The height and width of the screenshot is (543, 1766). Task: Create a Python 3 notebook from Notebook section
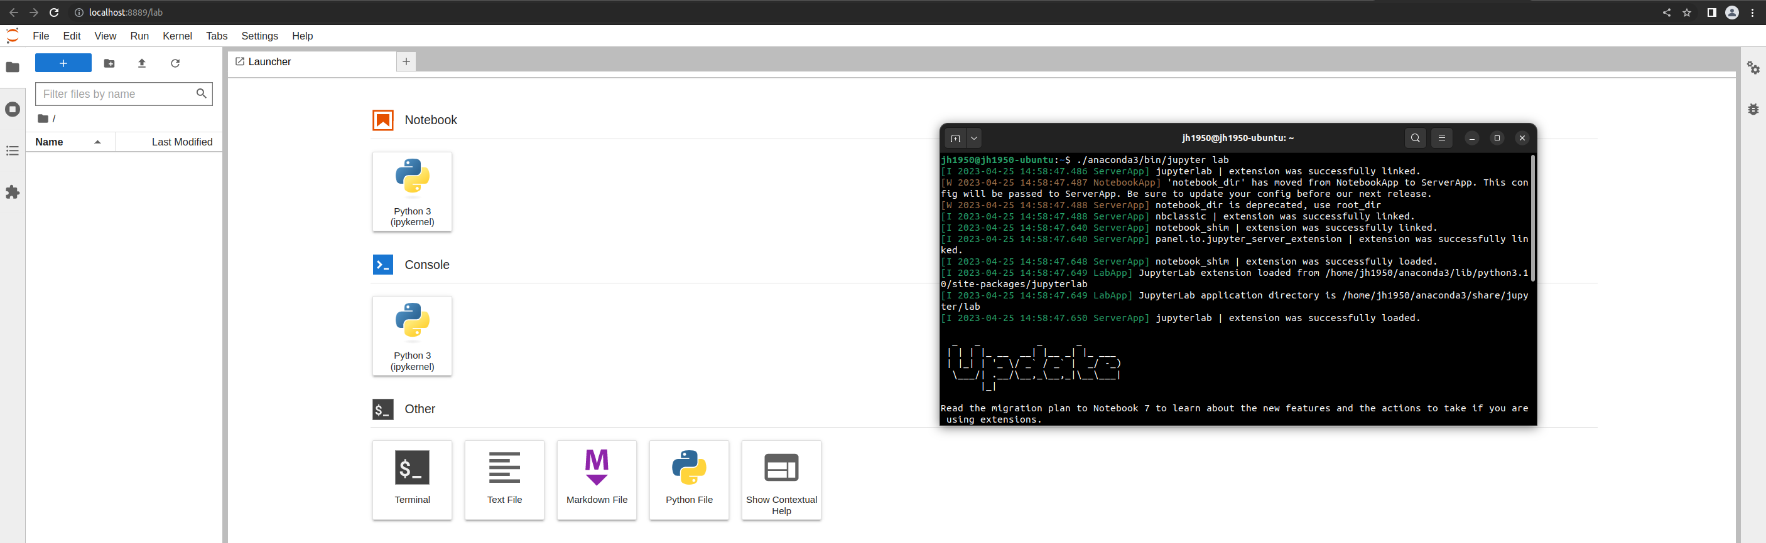tap(412, 192)
